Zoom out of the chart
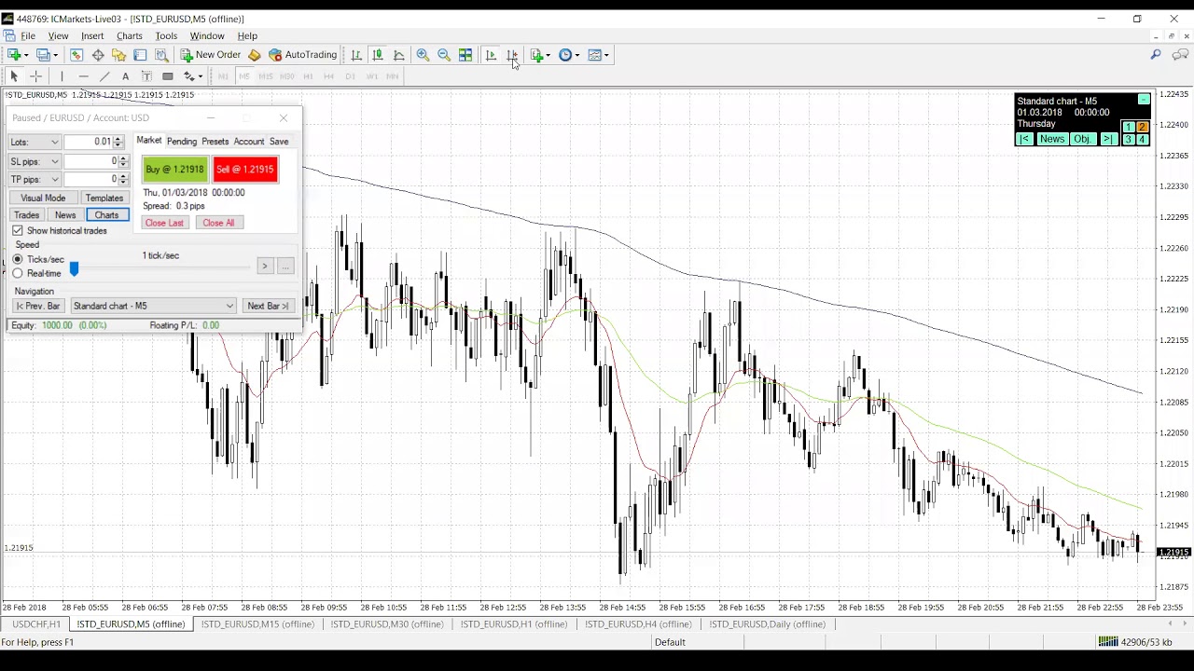The height and width of the screenshot is (671, 1194). [444, 55]
